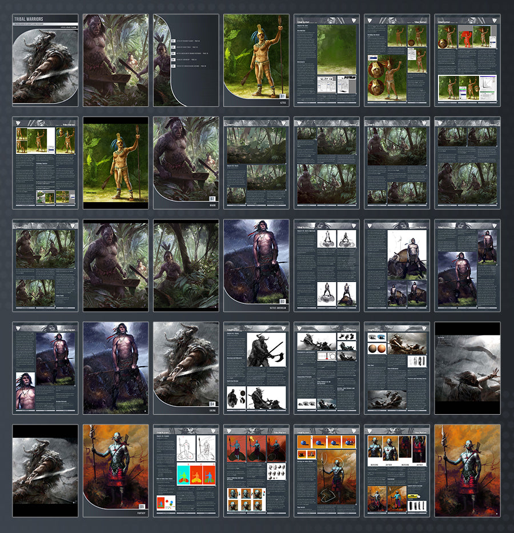The image size is (514, 533).
Task: Open a chapter entry on the contents page
Action: [x=186, y=41]
